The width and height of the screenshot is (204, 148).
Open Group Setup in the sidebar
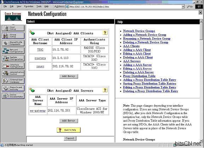click(x=13, y=36)
